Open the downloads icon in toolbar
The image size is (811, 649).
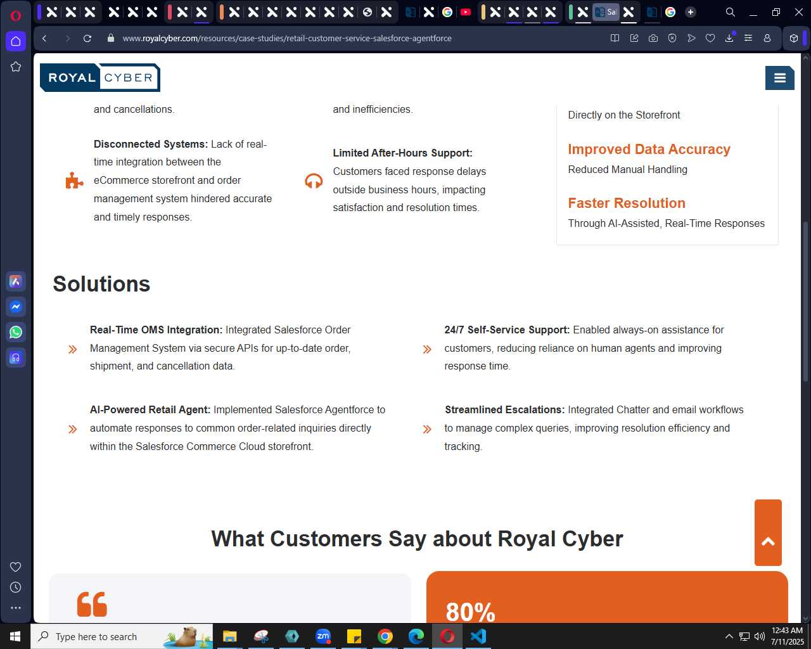[x=729, y=38]
